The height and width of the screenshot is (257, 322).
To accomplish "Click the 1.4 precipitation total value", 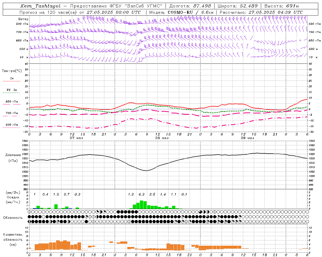I will click(x=163, y=195).
